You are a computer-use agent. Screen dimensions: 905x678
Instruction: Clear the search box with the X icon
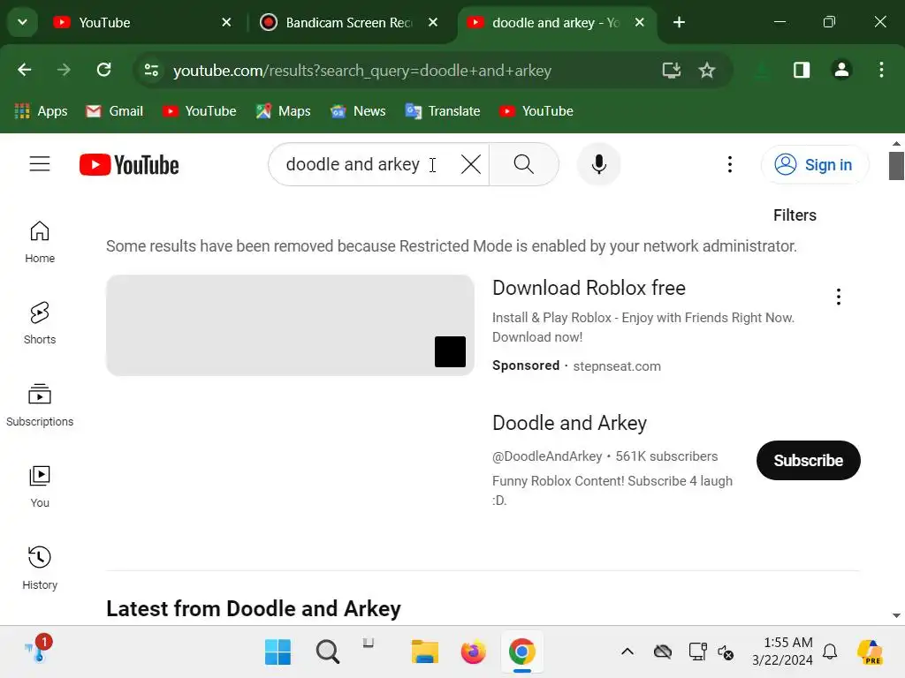point(471,165)
